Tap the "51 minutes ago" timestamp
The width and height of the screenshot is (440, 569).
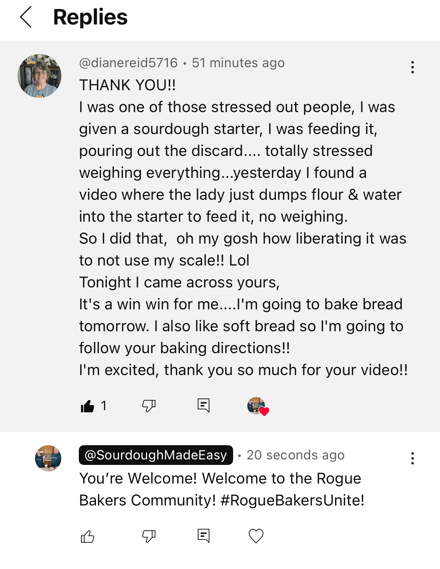pos(238,63)
